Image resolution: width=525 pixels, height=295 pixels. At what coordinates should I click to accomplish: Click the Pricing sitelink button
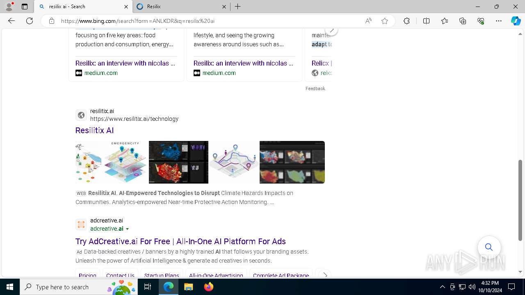click(87, 274)
